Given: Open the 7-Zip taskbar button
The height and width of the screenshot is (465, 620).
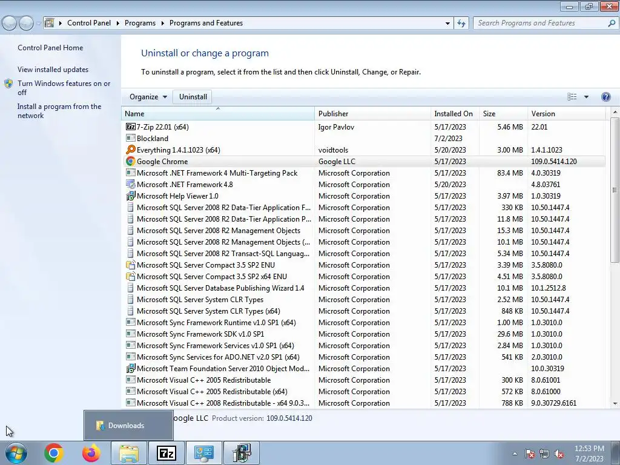Looking at the screenshot, I should 167,453.
